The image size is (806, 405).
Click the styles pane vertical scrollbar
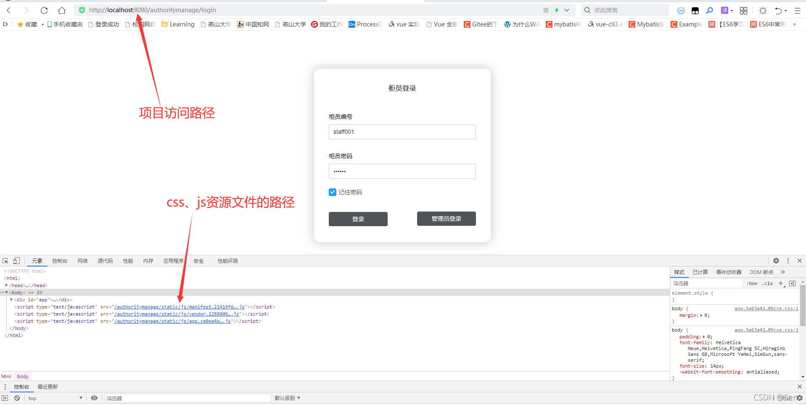click(803, 305)
